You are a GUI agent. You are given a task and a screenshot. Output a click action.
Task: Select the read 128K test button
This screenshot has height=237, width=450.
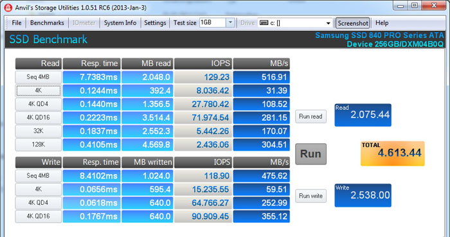pyautogui.click(x=38, y=145)
